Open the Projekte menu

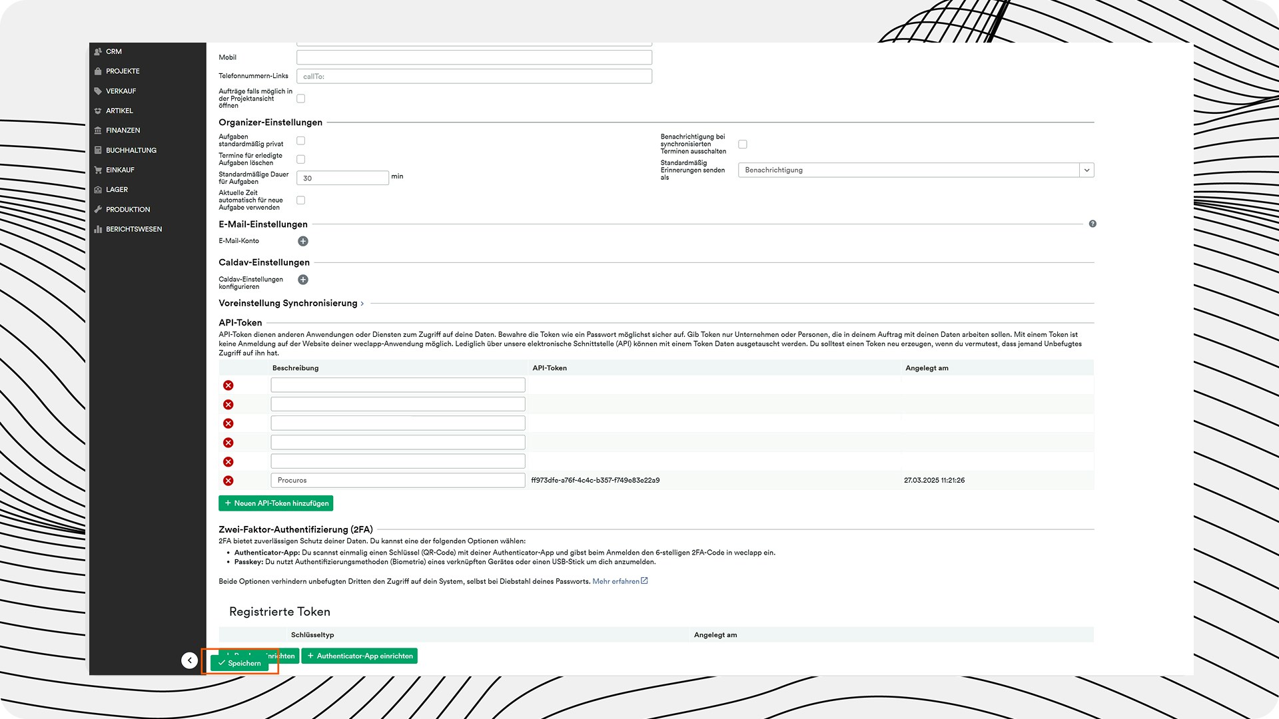[123, 71]
